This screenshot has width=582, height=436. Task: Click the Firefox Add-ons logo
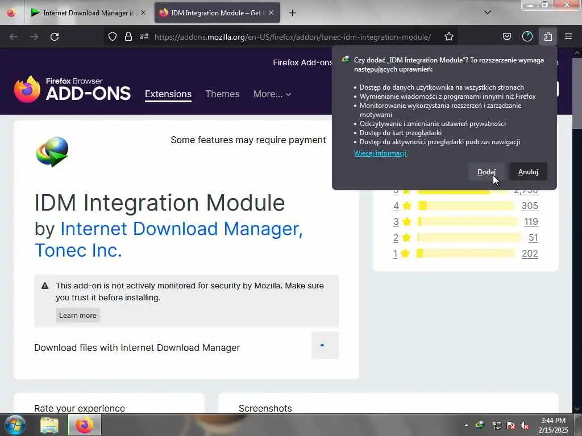click(72, 89)
